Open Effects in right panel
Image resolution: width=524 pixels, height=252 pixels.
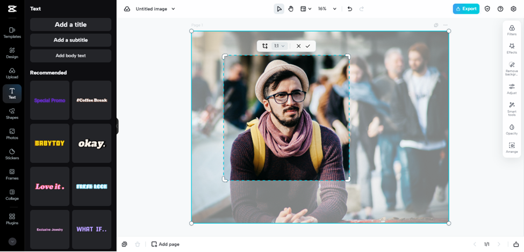click(x=512, y=48)
